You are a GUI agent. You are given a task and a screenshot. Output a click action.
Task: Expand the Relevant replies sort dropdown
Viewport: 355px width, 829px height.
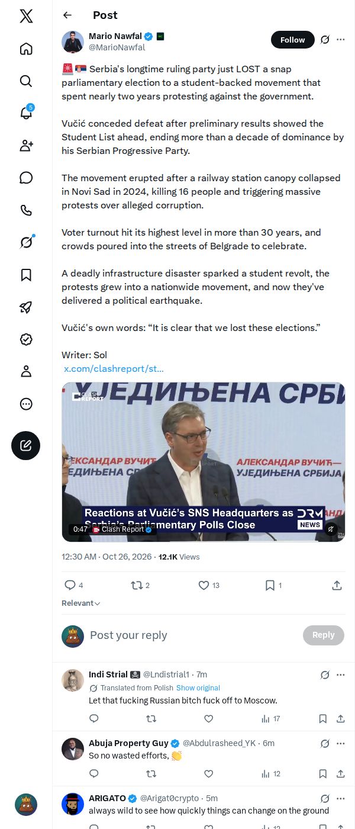point(81,603)
